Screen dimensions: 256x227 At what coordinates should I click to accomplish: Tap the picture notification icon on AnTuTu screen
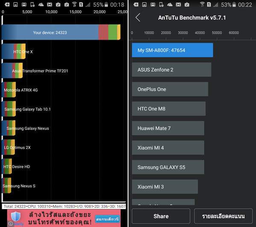pyautogui.click(x=144, y=5)
